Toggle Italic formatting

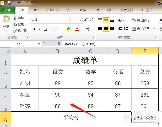click(x=39, y=29)
